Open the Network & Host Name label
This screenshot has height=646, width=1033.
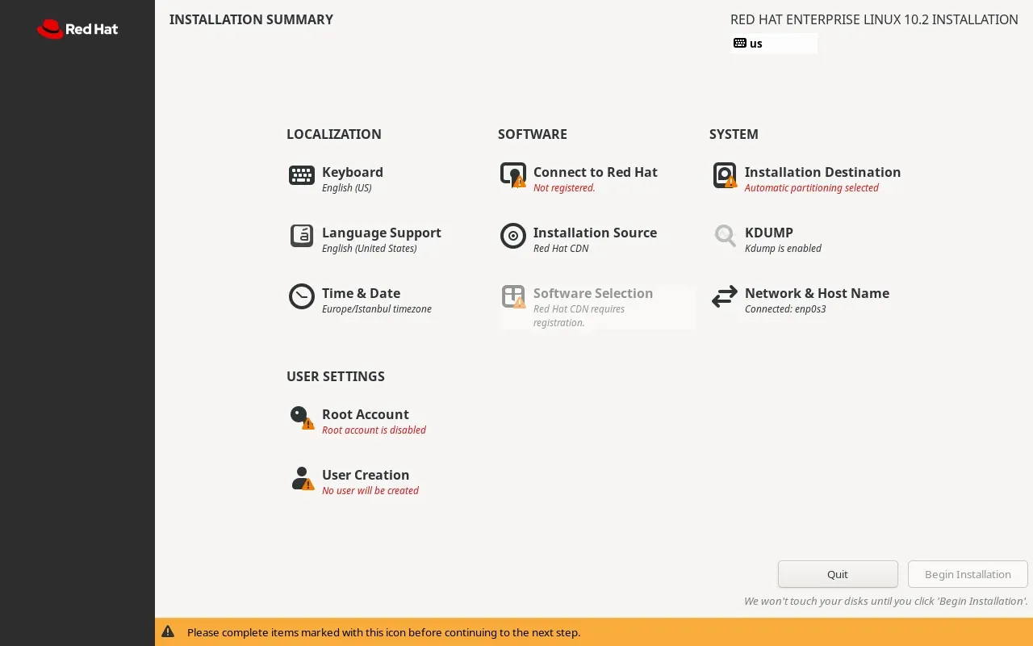817,293
